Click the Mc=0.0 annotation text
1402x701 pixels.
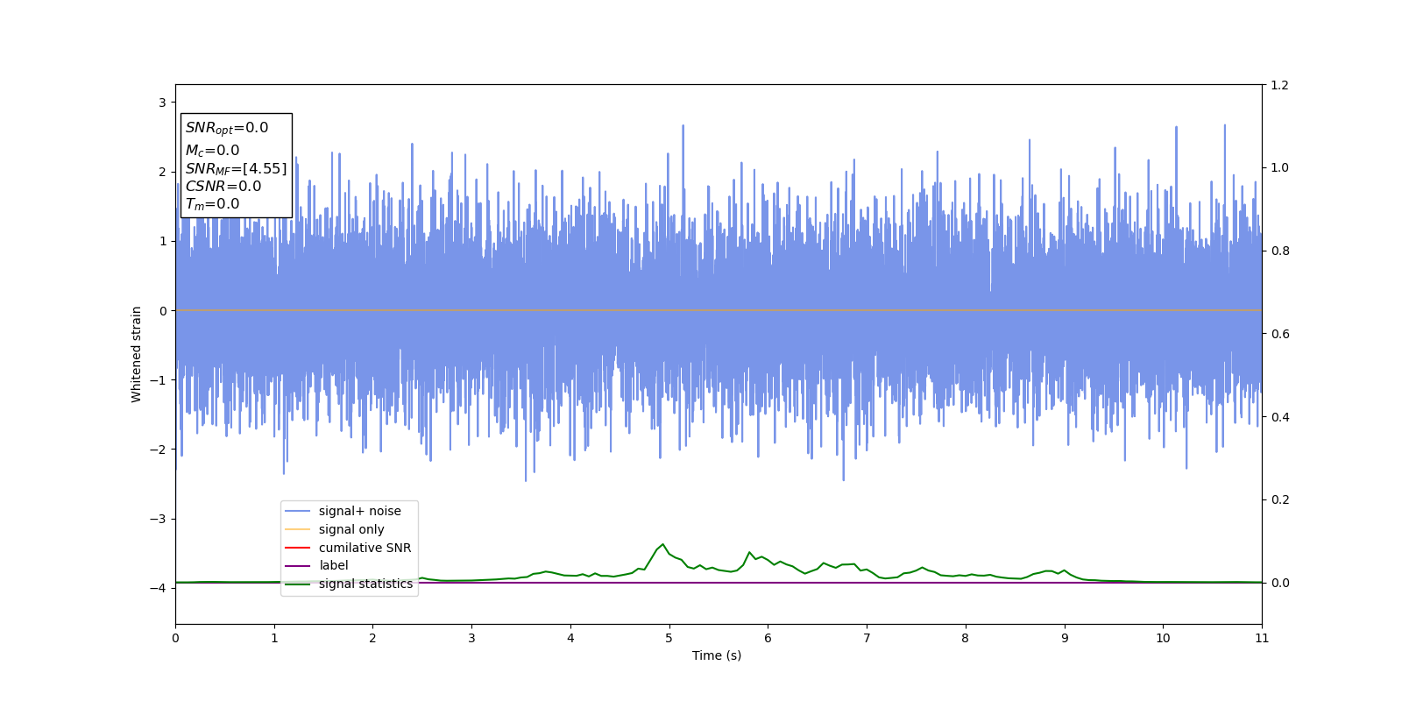click(x=212, y=151)
